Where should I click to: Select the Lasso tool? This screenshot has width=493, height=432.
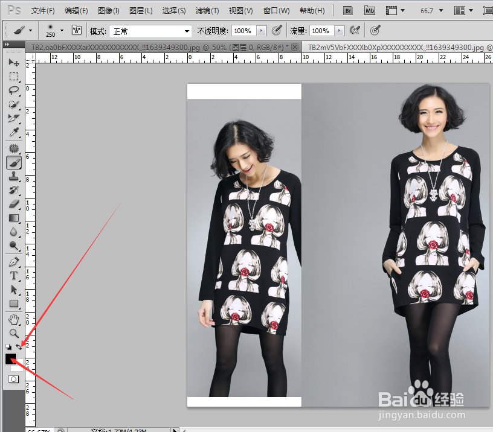[13, 91]
